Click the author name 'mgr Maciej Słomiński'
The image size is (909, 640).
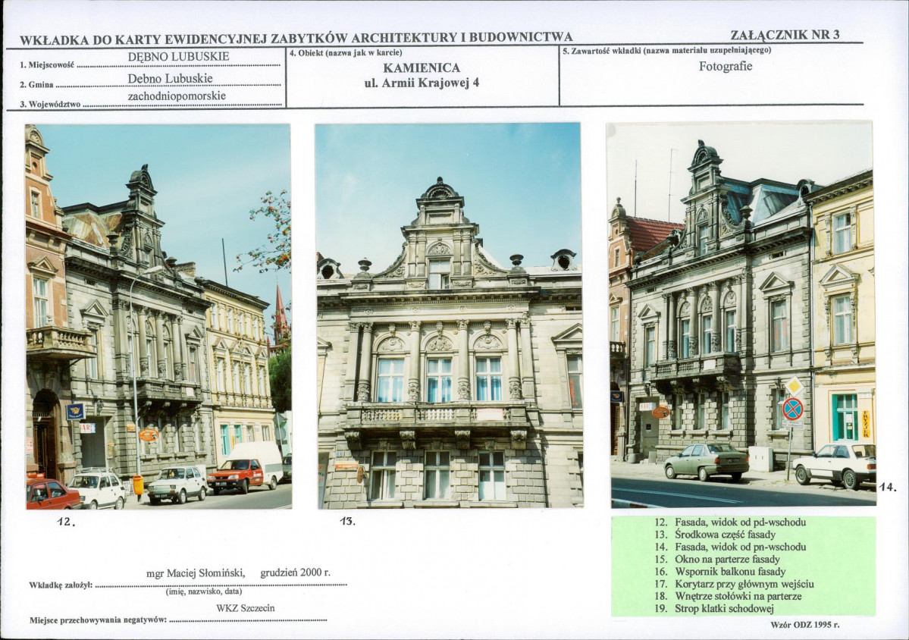[196, 573]
